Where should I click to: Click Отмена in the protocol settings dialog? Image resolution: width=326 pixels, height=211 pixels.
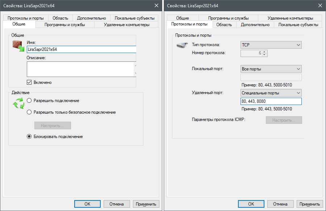click(x=280, y=204)
